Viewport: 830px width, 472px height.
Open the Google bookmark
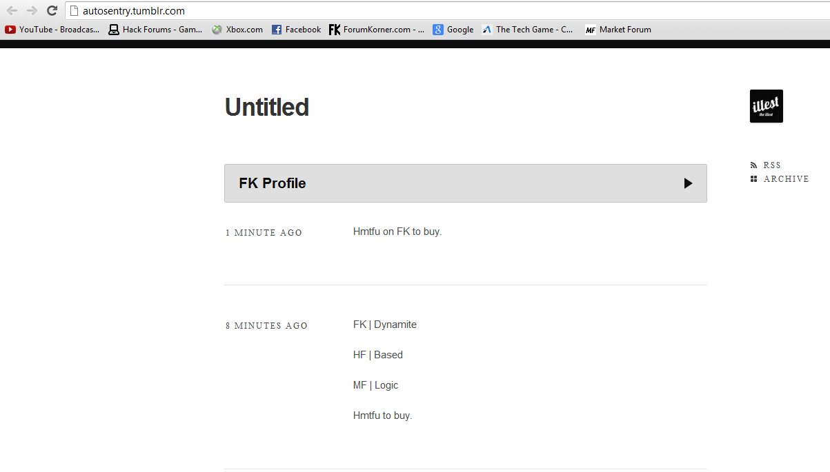click(x=453, y=30)
